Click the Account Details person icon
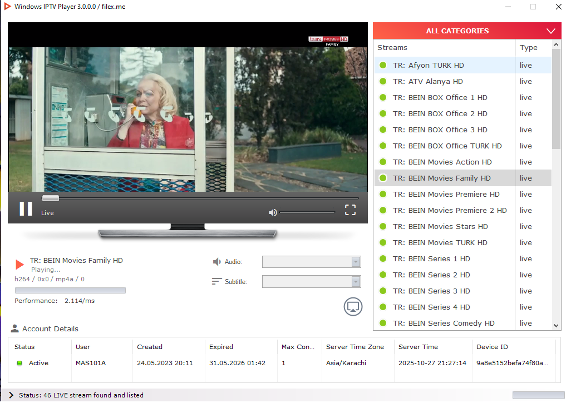 [x=15, y=329]
